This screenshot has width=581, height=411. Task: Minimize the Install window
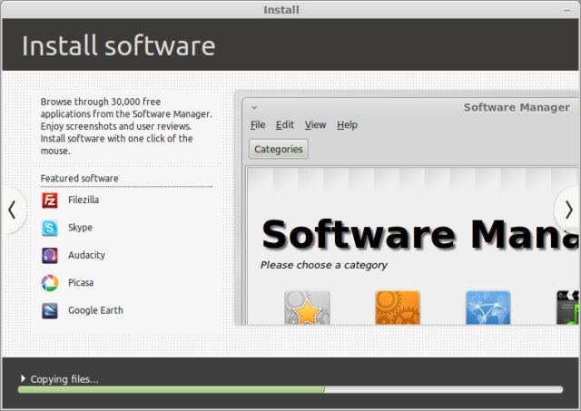coord(566,10)
